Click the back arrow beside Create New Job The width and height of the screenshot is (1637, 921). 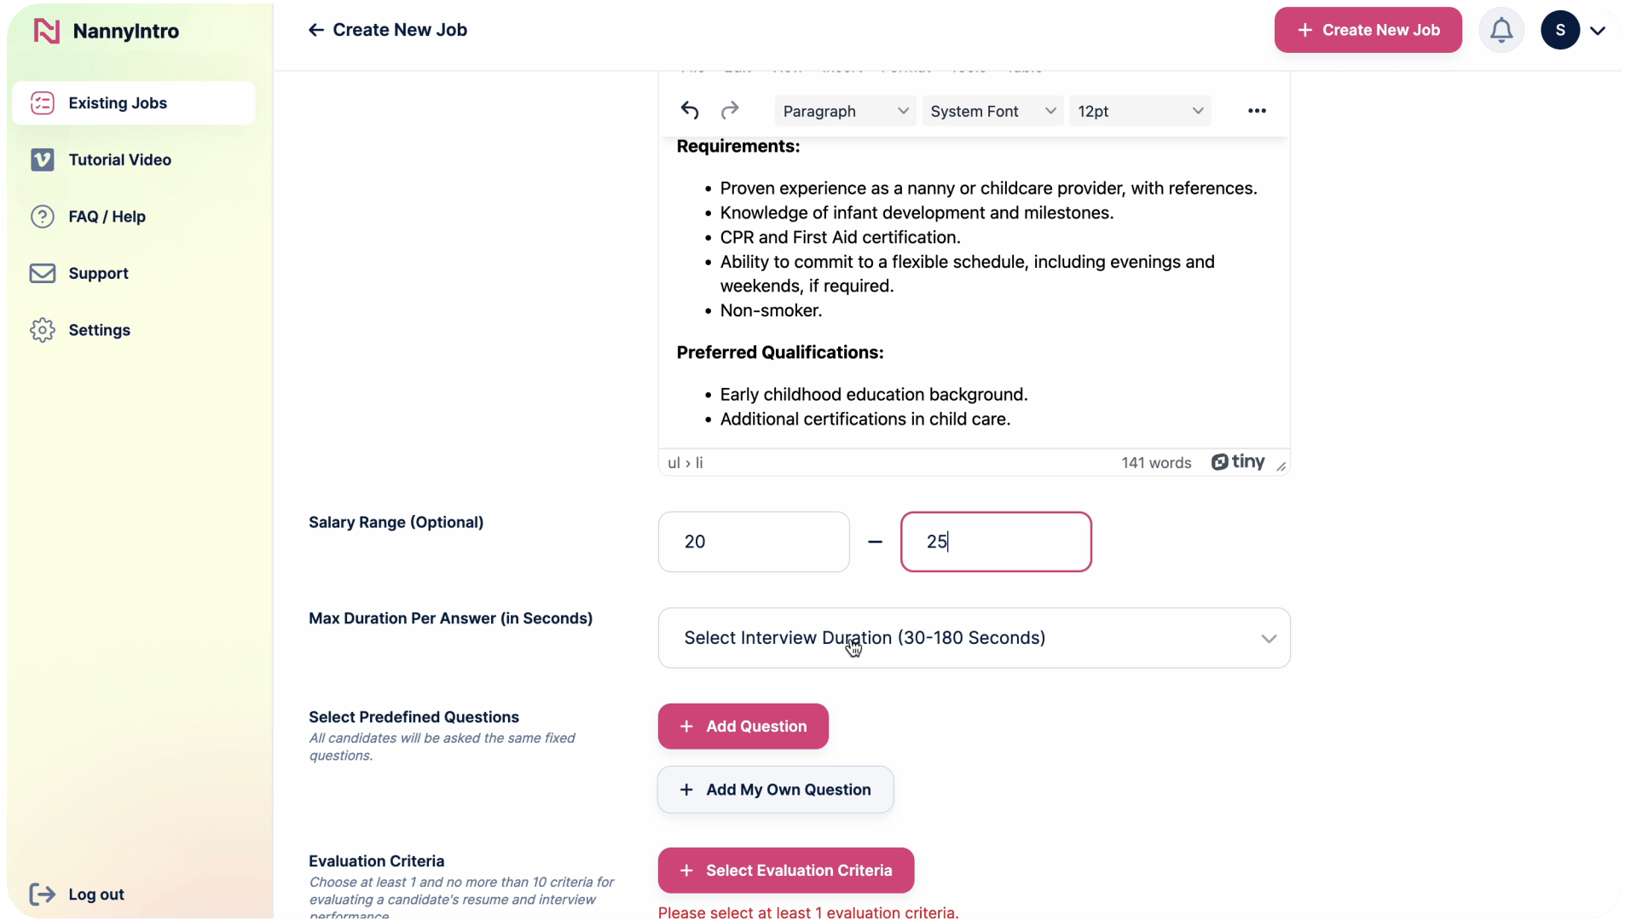(316, 31)
